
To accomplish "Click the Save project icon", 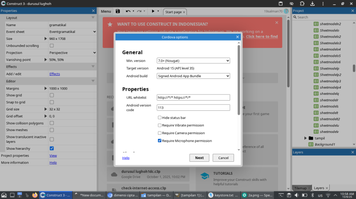I will 117,11.
